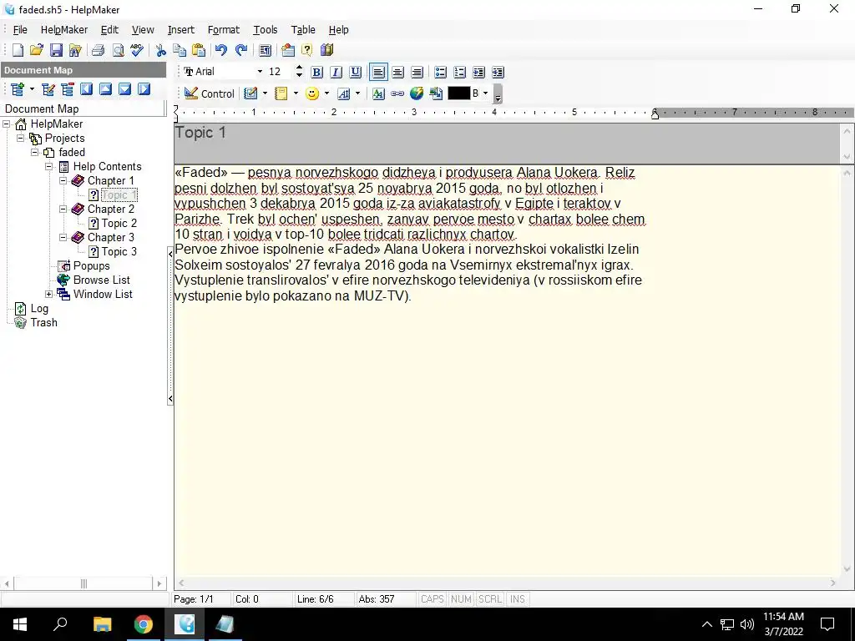Move node left in the Document Map

click(86, 89)
